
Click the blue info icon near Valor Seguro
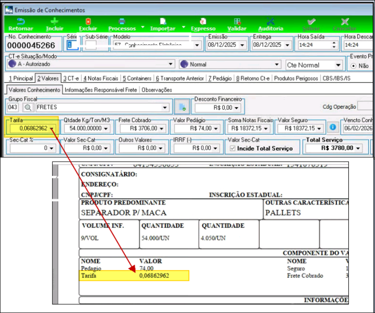click(332, 128)
